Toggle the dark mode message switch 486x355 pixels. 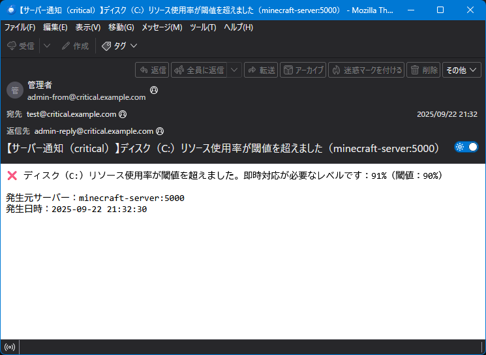466,147
